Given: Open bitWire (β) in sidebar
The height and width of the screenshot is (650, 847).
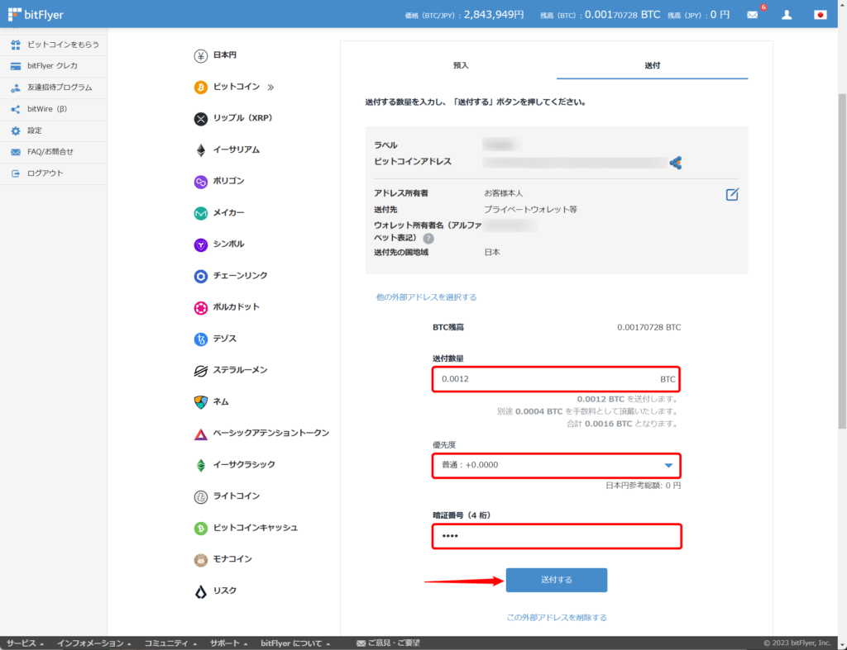Looking at the screenshot, I should pyautogui.click(x=54, y=109).
